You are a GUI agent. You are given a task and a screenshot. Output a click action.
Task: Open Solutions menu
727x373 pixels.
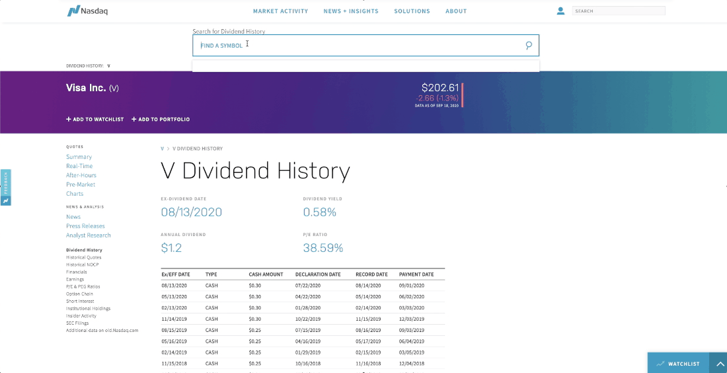click(x=412, y=11)
